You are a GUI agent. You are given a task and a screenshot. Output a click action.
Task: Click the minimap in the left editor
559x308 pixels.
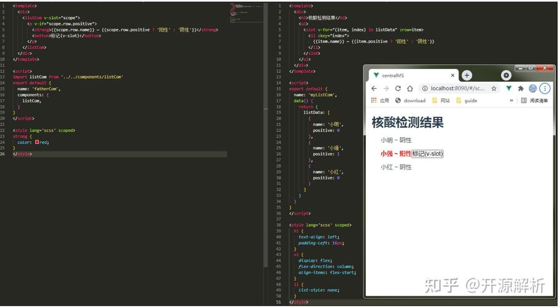(x=247, y=13)
